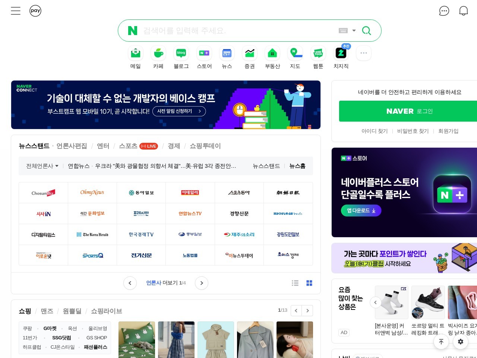Open the 치지직 streaming shortcut icon

point(341,53)
